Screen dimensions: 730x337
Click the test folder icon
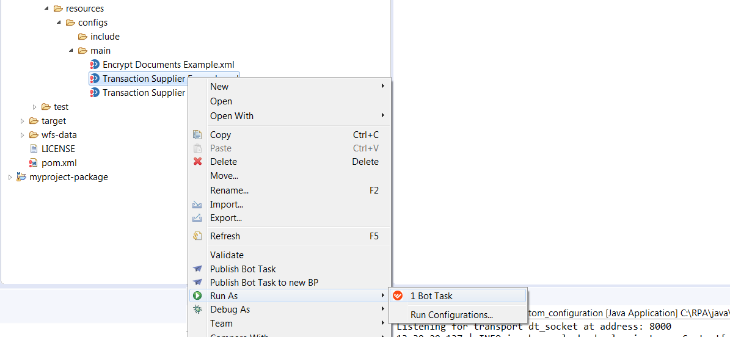pyautogui.click(x=46, y=107)
